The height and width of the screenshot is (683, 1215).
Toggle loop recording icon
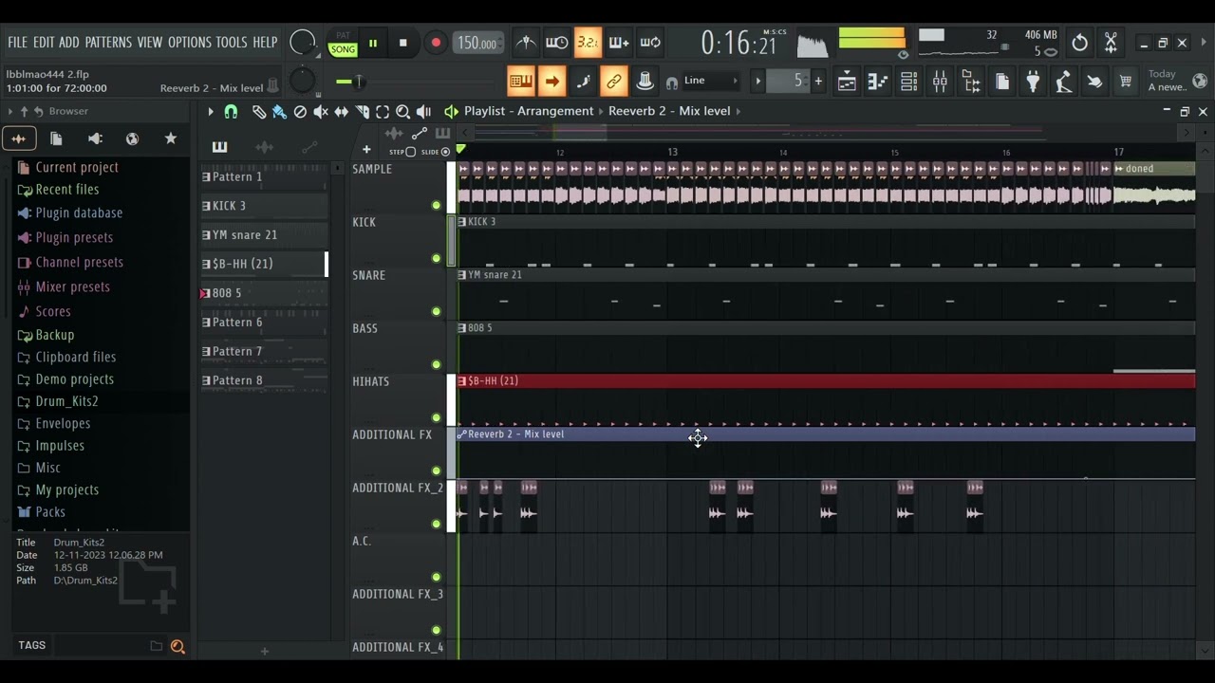(650, 43)
